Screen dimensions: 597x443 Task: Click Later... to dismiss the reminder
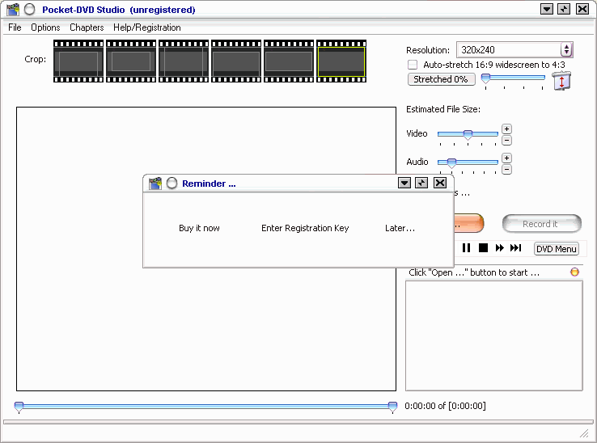(400, 228)
